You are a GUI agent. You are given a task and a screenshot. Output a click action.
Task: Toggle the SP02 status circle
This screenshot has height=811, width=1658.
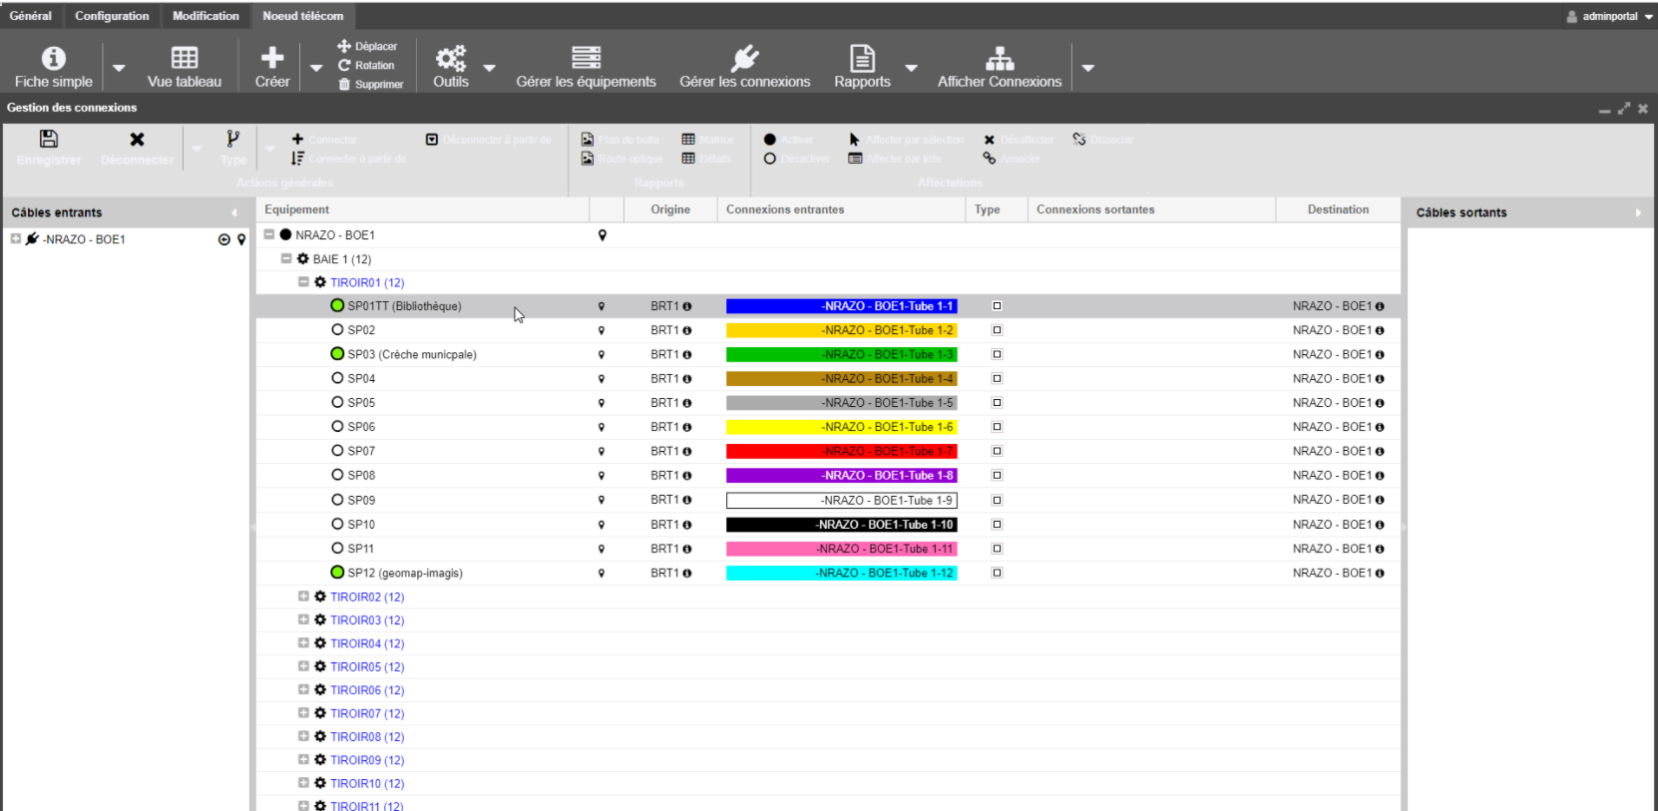337,330
